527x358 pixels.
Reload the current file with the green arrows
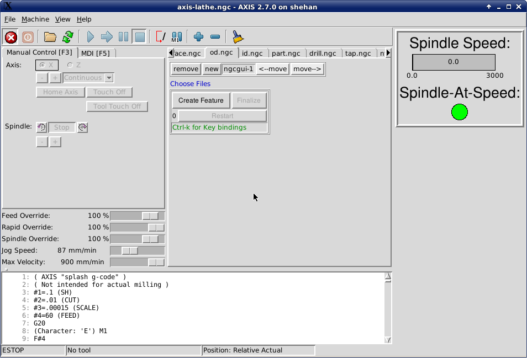click(67, 37)
